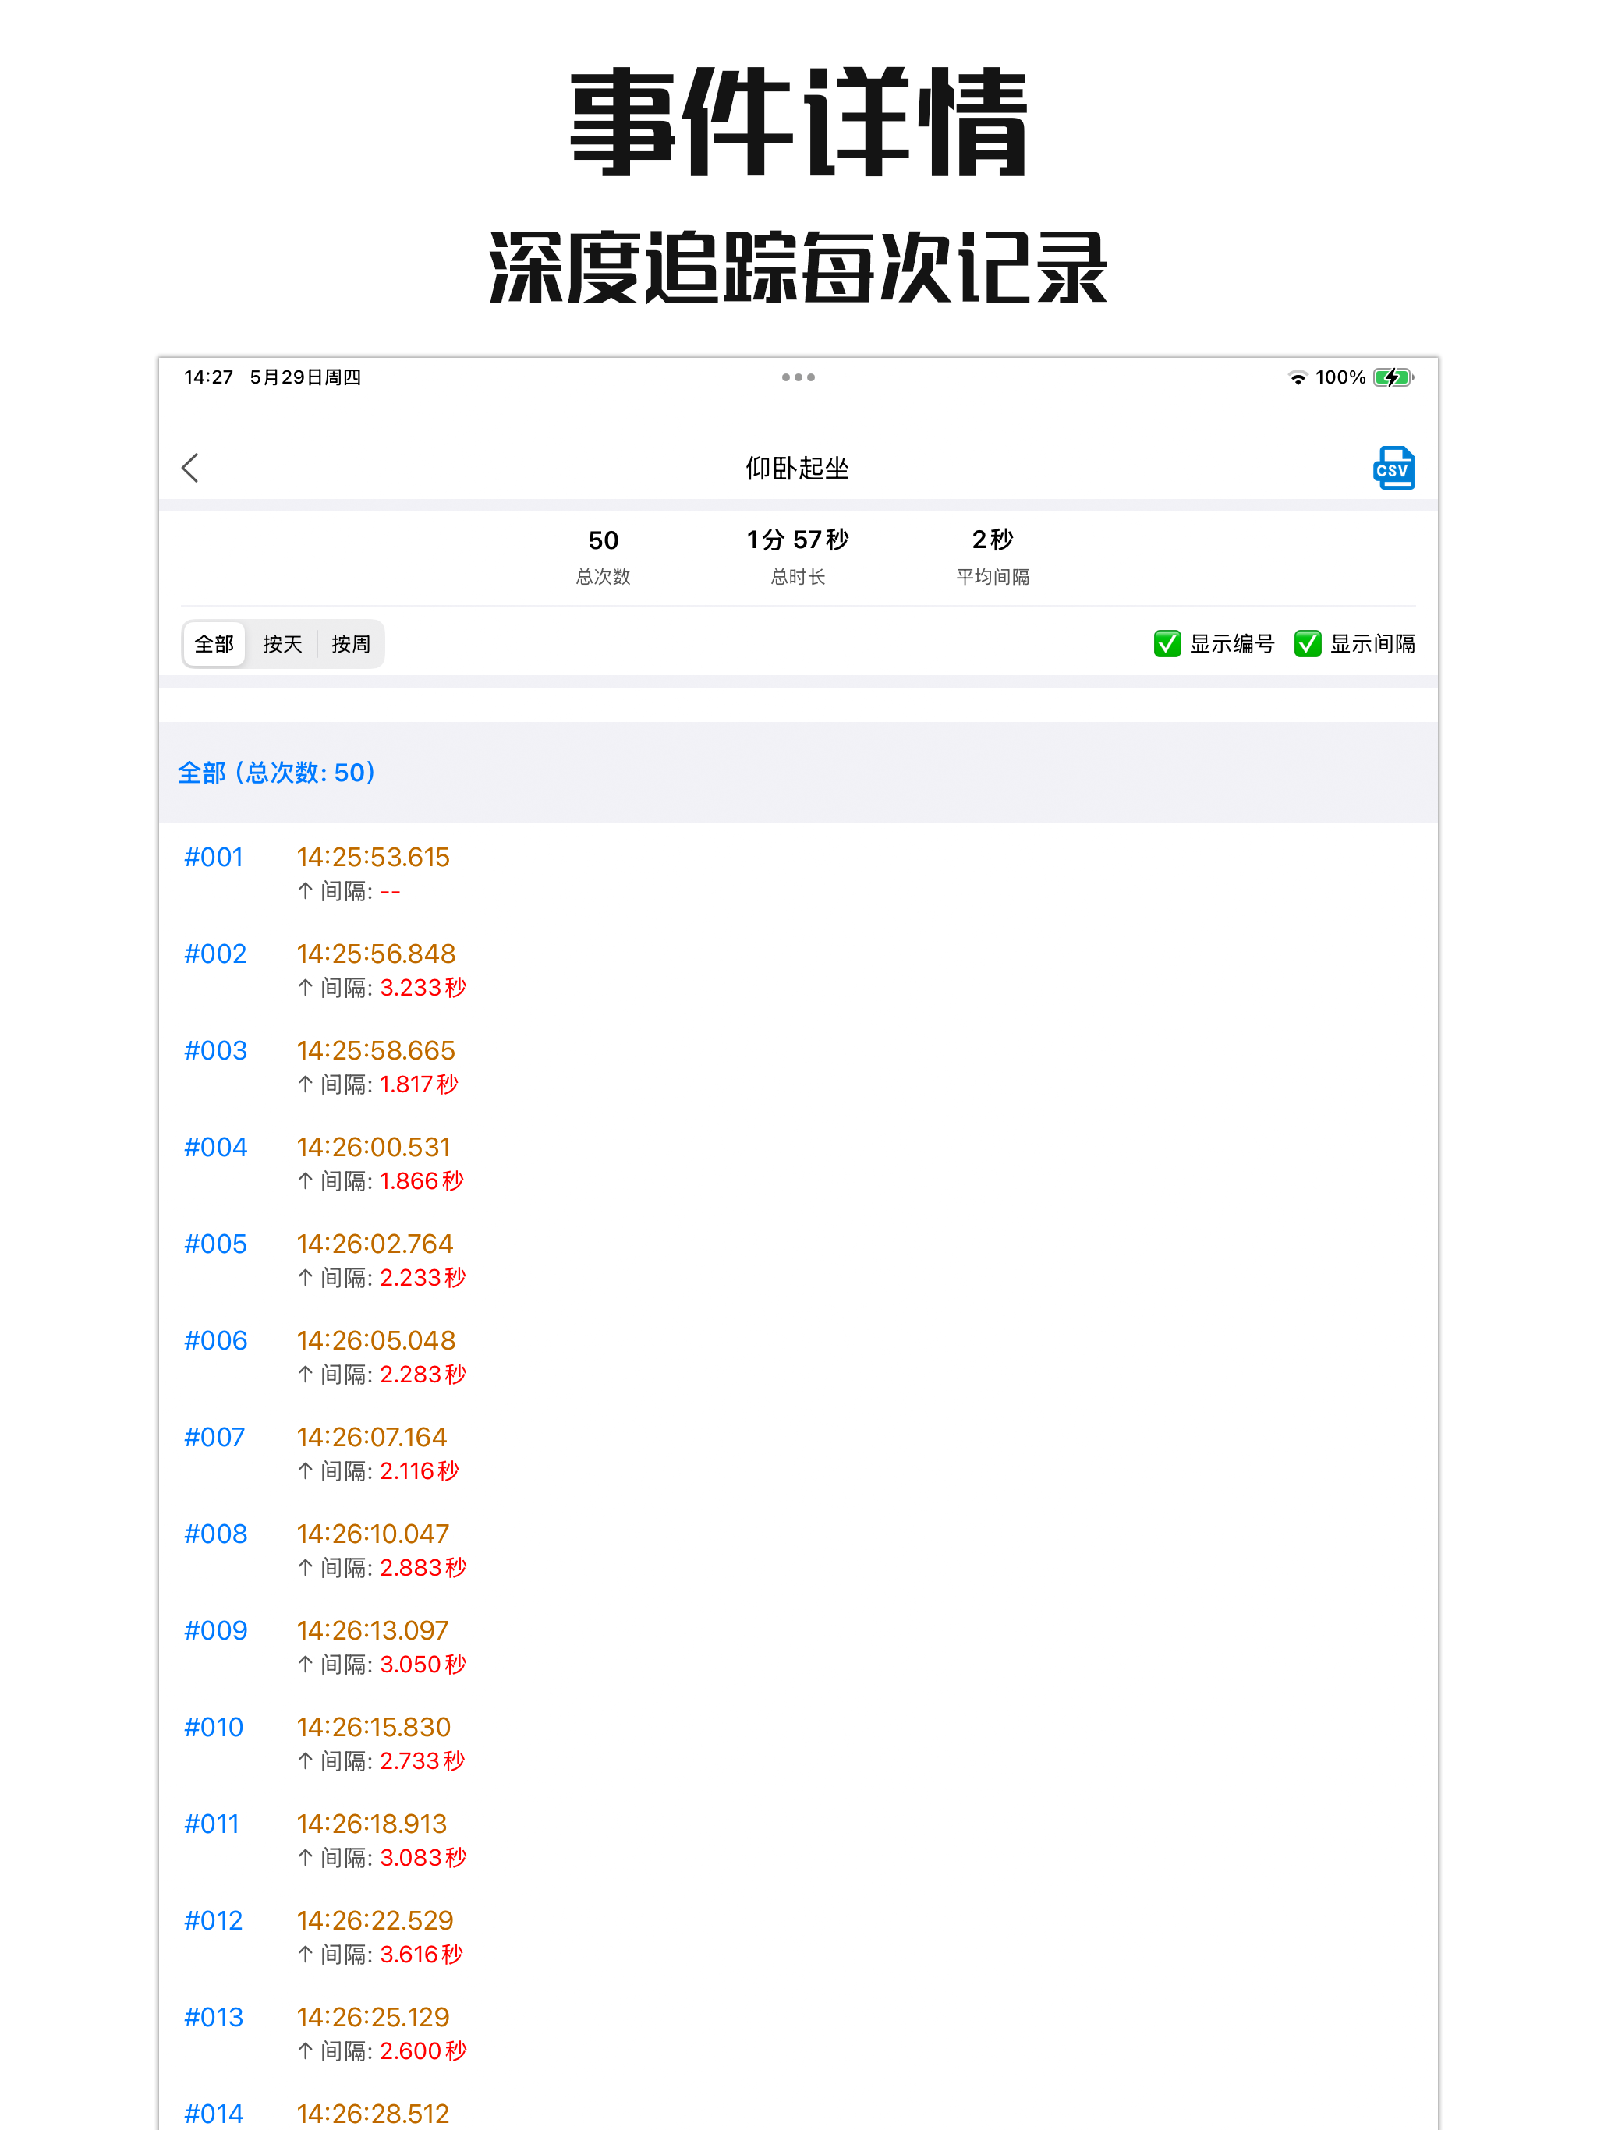This screenshot has width=1597, height=2130.
Task: Select record #003
Action: pyautogui.click(x=214, y=1050)
